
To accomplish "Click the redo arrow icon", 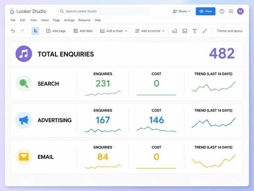I will click(22, 31).
